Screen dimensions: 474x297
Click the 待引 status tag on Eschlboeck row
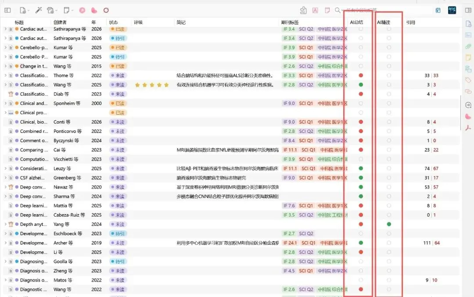[117, 233]
